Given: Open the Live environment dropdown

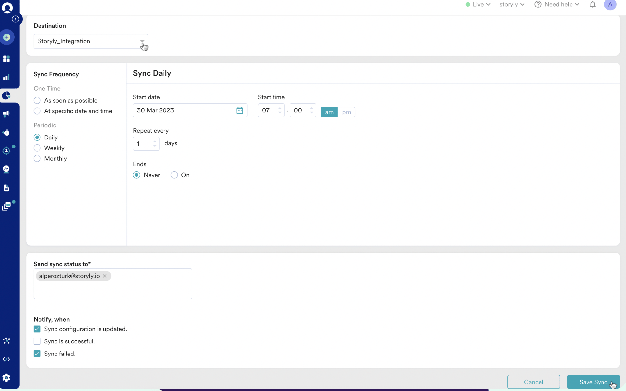Looking at the screenshot, I should pos(478,4).
